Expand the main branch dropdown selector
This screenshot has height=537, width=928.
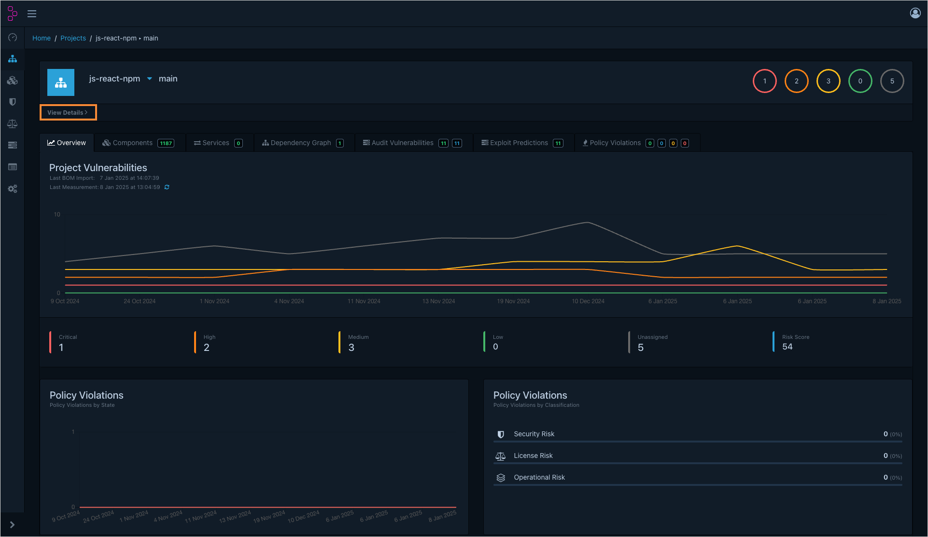150,78
